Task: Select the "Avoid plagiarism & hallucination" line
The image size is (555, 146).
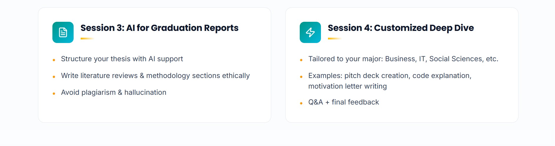Action: pos(113,92)
